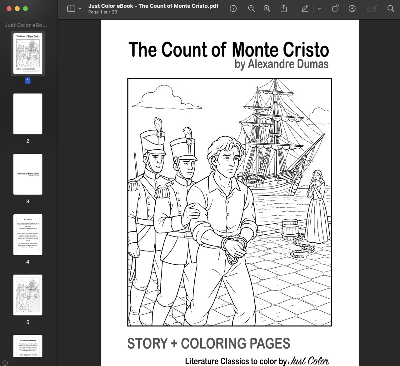400x366 pixels.
Task: Expand sidebar view options chevron
Action: click(80, 9)
